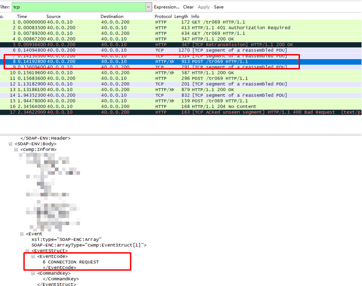Save the current filter

point(219,7)
